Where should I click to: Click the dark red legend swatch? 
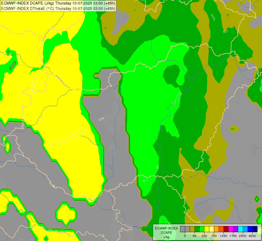click(226, 229)
